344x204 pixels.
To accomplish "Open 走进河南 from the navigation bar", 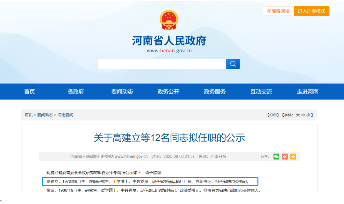I will point(307,92).
